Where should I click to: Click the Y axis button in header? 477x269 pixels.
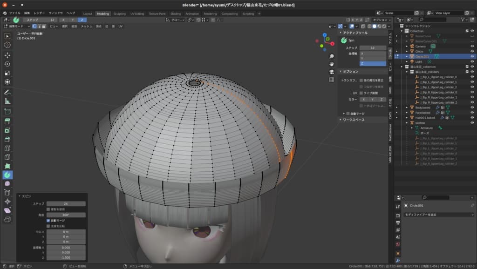73,20
